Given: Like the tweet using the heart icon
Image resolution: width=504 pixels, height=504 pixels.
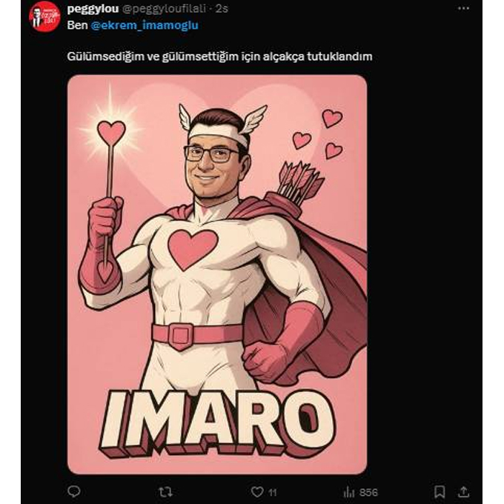Looking at the screenshot, I should click(x=257, y=492).
